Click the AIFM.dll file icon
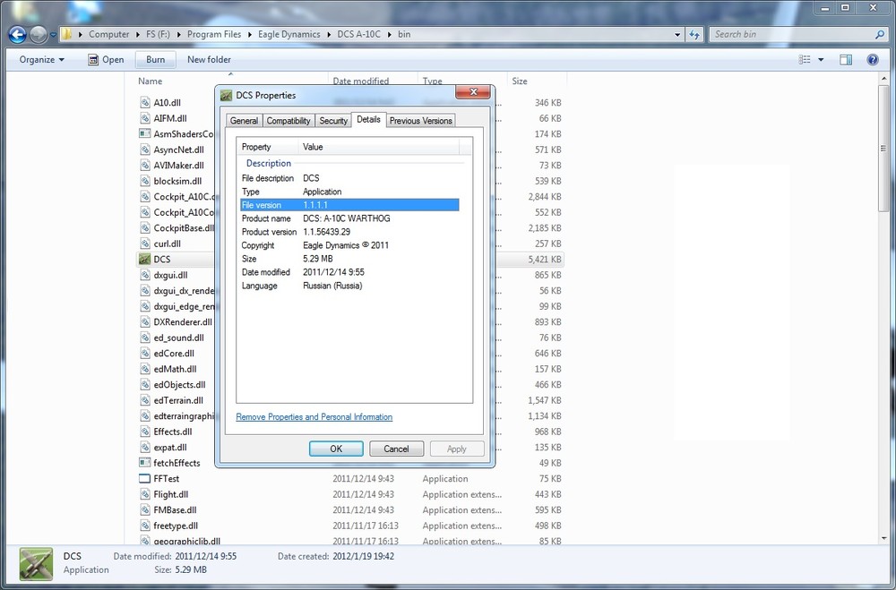This screenshot has width=896, height=590. [x=145, y=118]
